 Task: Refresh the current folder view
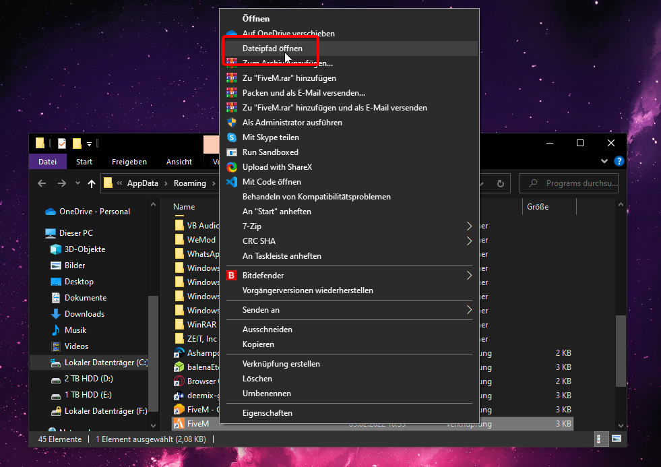pyautogui.click(x=499, y=183)
